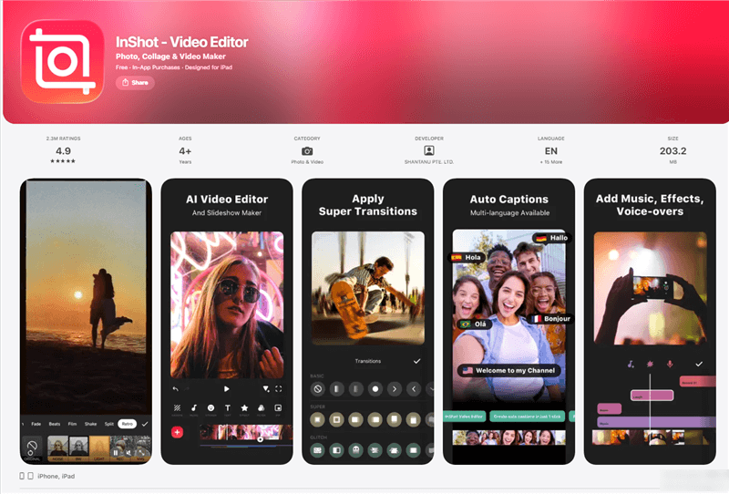Click the Bonjour caption with the French flag
Screen dimensions: 729x494
(x=551, y=319)
